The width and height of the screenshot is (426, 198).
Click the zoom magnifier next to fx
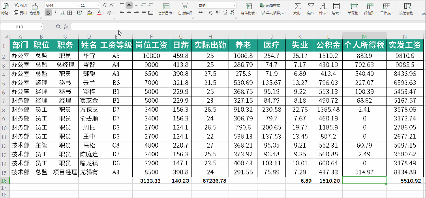[x=58, y=26]
